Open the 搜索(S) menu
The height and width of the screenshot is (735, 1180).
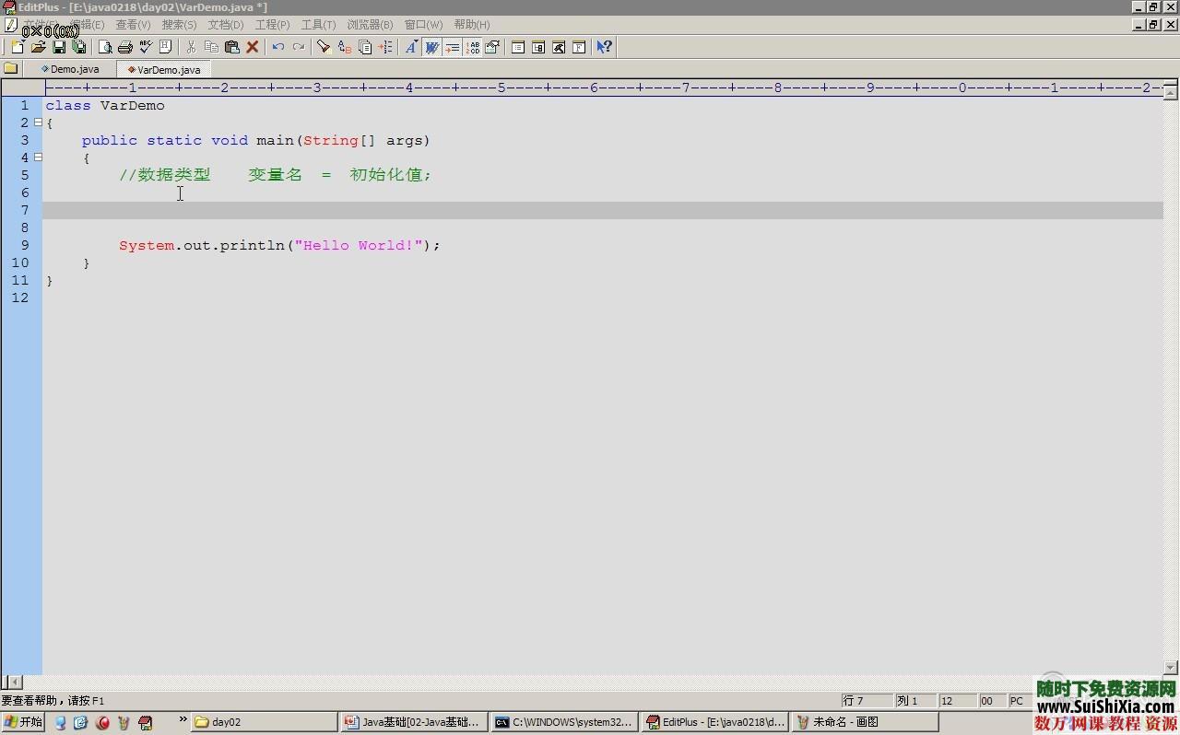click(179, 25)
